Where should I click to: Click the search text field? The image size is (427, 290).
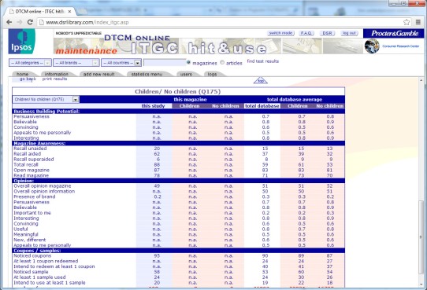tap(165, 63)
